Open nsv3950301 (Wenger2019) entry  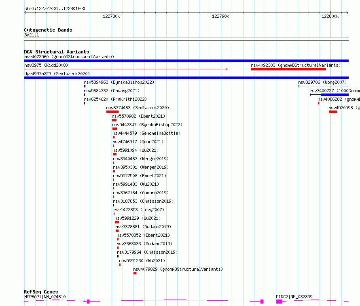tap(141, 167)
